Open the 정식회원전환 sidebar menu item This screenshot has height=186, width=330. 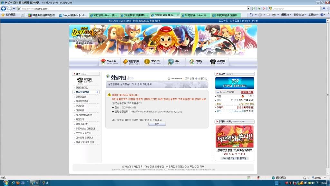[x=86, y=92]
